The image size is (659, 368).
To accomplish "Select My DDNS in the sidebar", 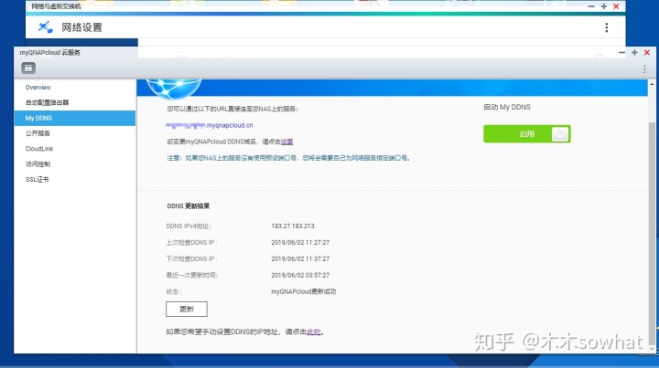I will click(75, 118).
